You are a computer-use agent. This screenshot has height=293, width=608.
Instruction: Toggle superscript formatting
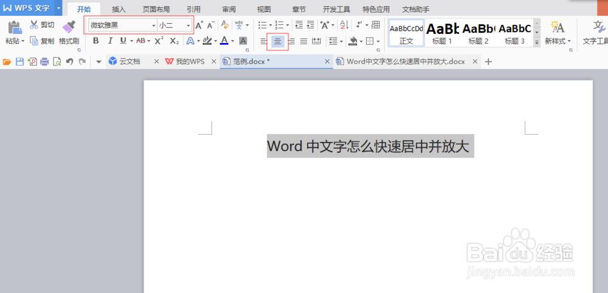159,41
